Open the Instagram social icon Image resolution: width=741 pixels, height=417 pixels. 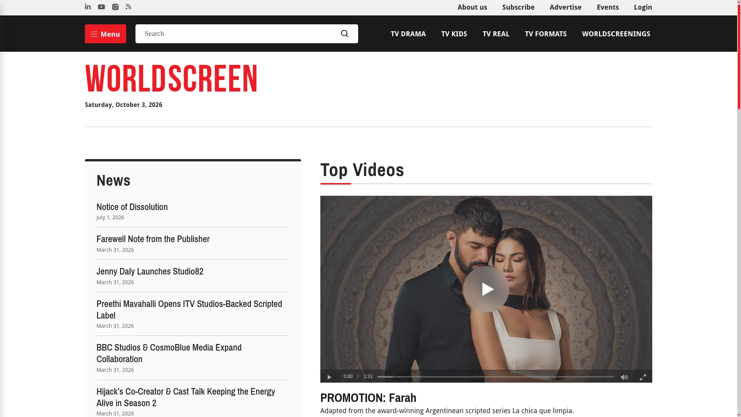pos(115,7)
